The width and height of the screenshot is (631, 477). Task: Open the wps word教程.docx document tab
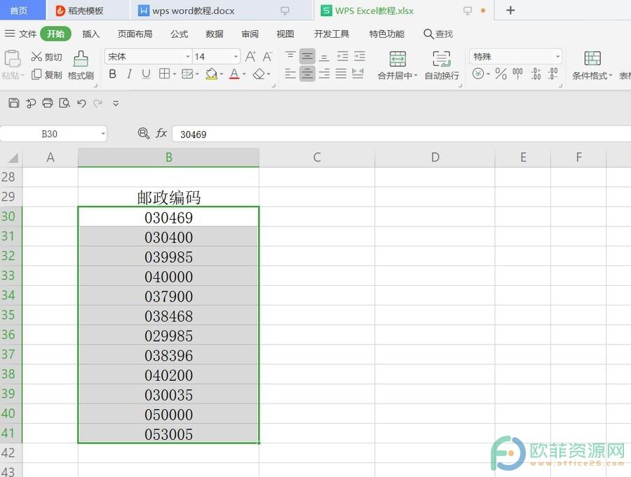point(222,11)
